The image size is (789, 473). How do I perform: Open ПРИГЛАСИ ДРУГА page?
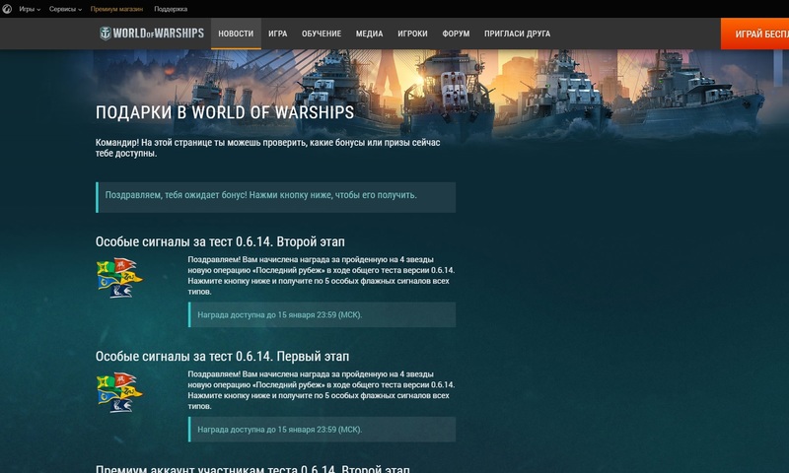point(517,34)
